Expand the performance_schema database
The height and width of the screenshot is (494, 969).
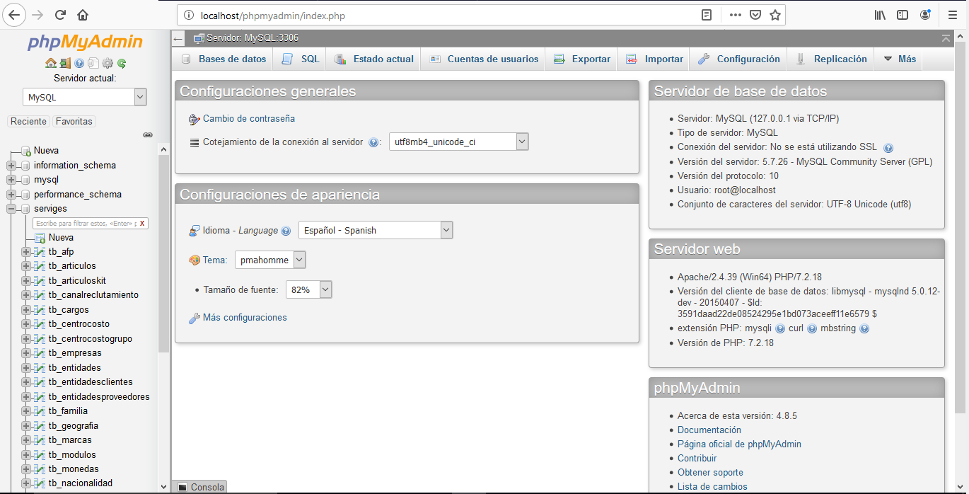(x=11, y=195)
